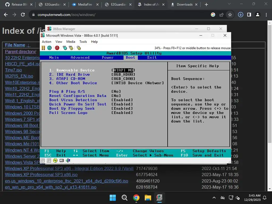
Task: Click the Ctrl+Alt+Del toolbar icon
Action: click(x=65, y=48)
